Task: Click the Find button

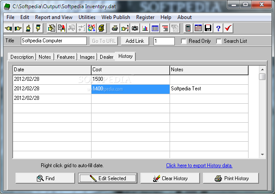Action: [x=45, y=178]
